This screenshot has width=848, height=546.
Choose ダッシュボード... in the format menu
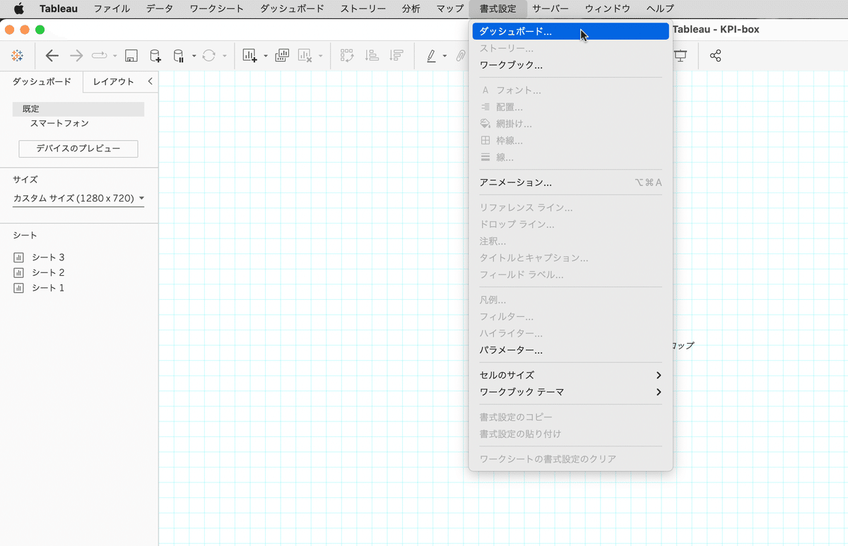click(570, 31)
